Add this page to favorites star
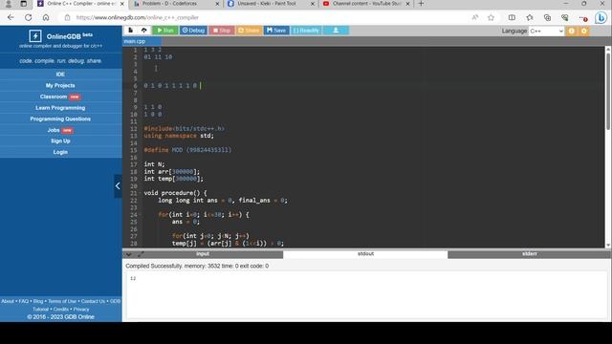 pyautogui.click(x=491, y=17)
